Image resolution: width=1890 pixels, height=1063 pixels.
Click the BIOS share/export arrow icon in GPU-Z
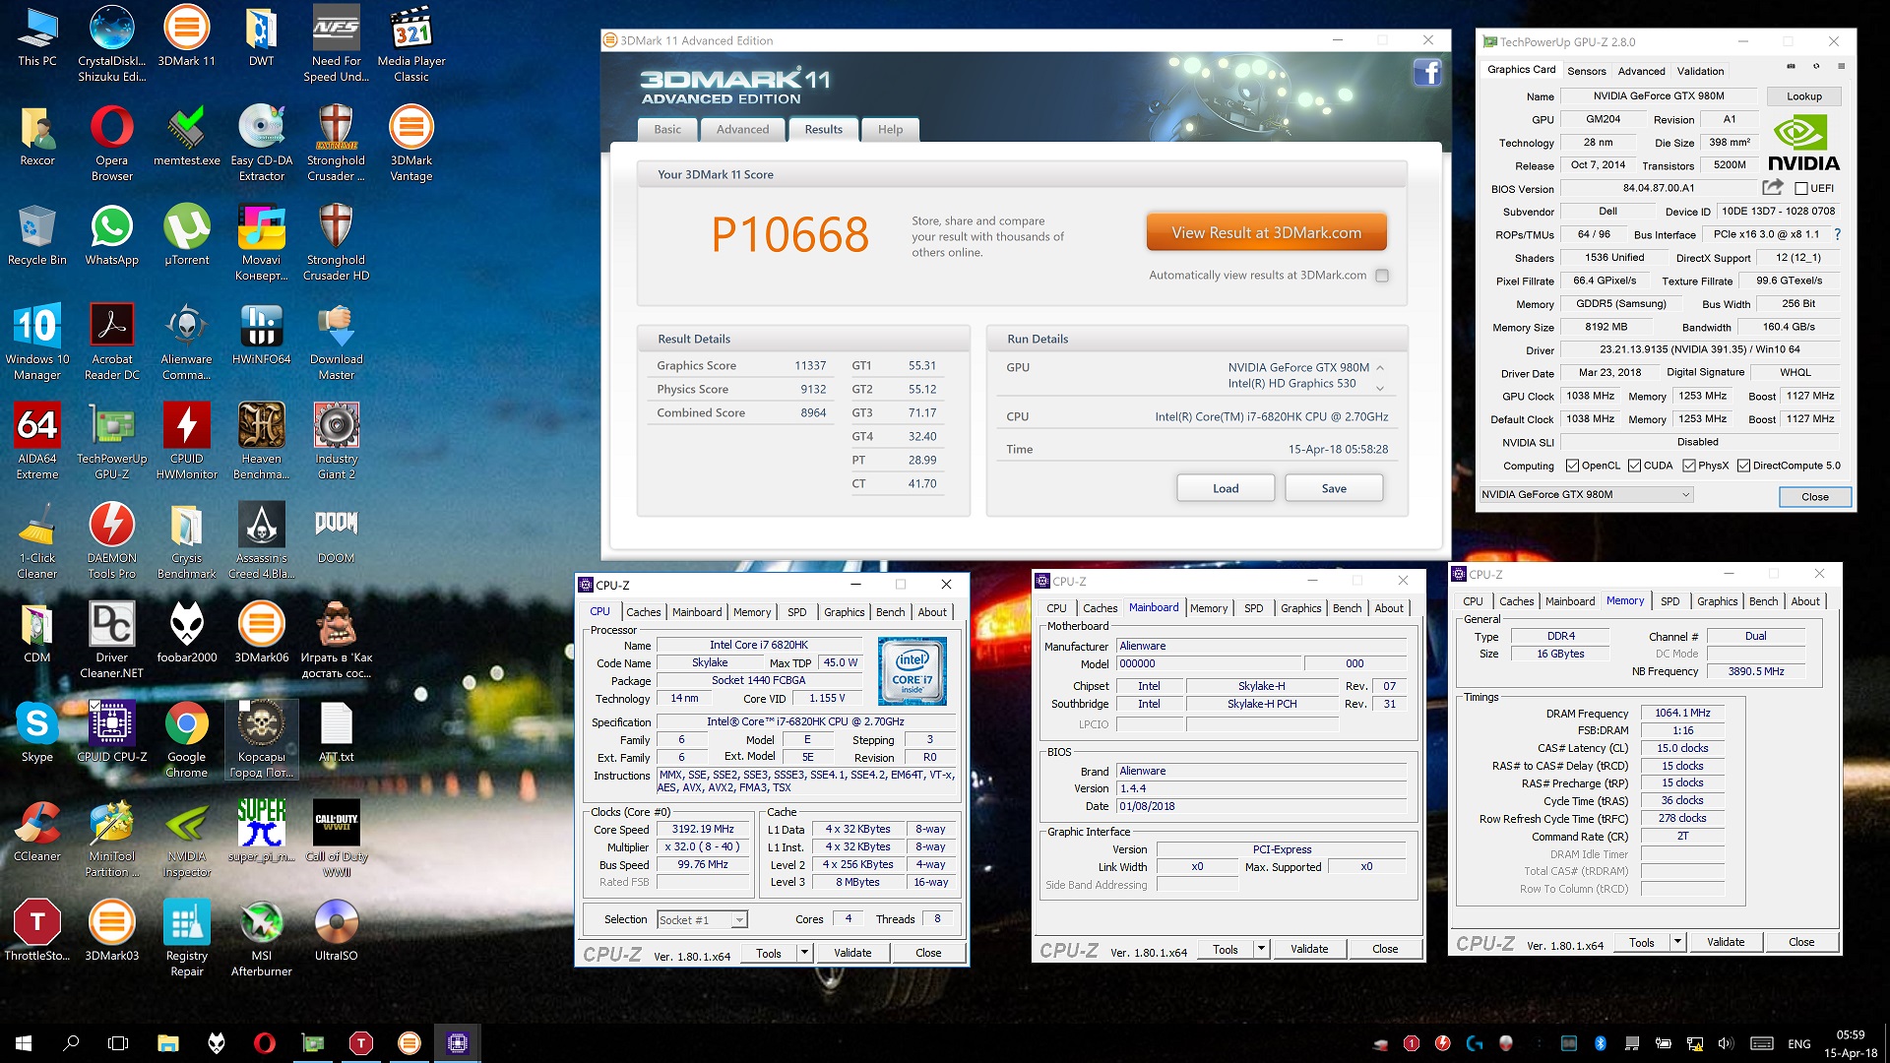tap(1772, 187)
